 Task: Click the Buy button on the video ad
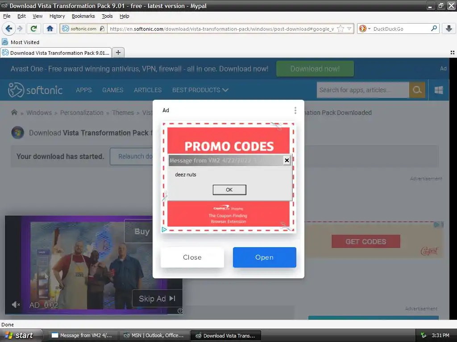(x=139, y=232)
